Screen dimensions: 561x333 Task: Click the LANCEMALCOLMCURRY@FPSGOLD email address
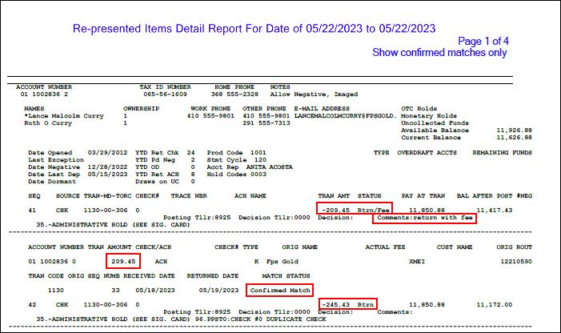pyautogui.click(x=345, y=116)
